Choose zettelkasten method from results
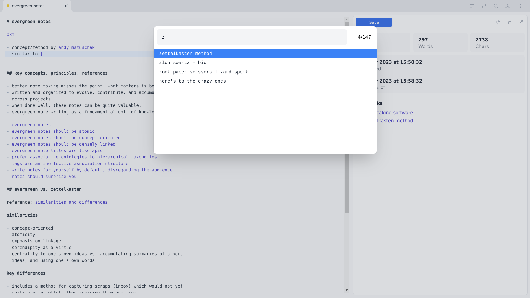This screenshot has width=530, height=298. point(265,54)
